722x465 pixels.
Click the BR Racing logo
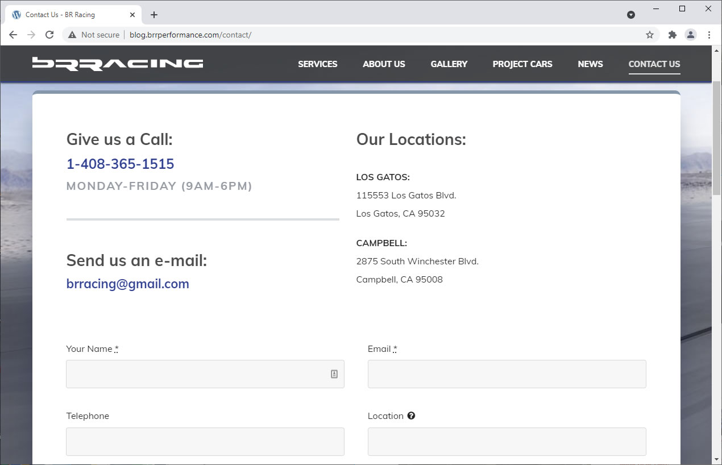tap(118, 64)
